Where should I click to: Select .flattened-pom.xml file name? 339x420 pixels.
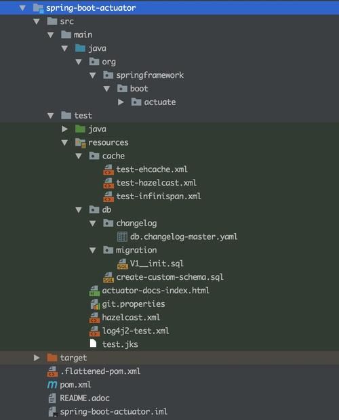click(100, 371)
